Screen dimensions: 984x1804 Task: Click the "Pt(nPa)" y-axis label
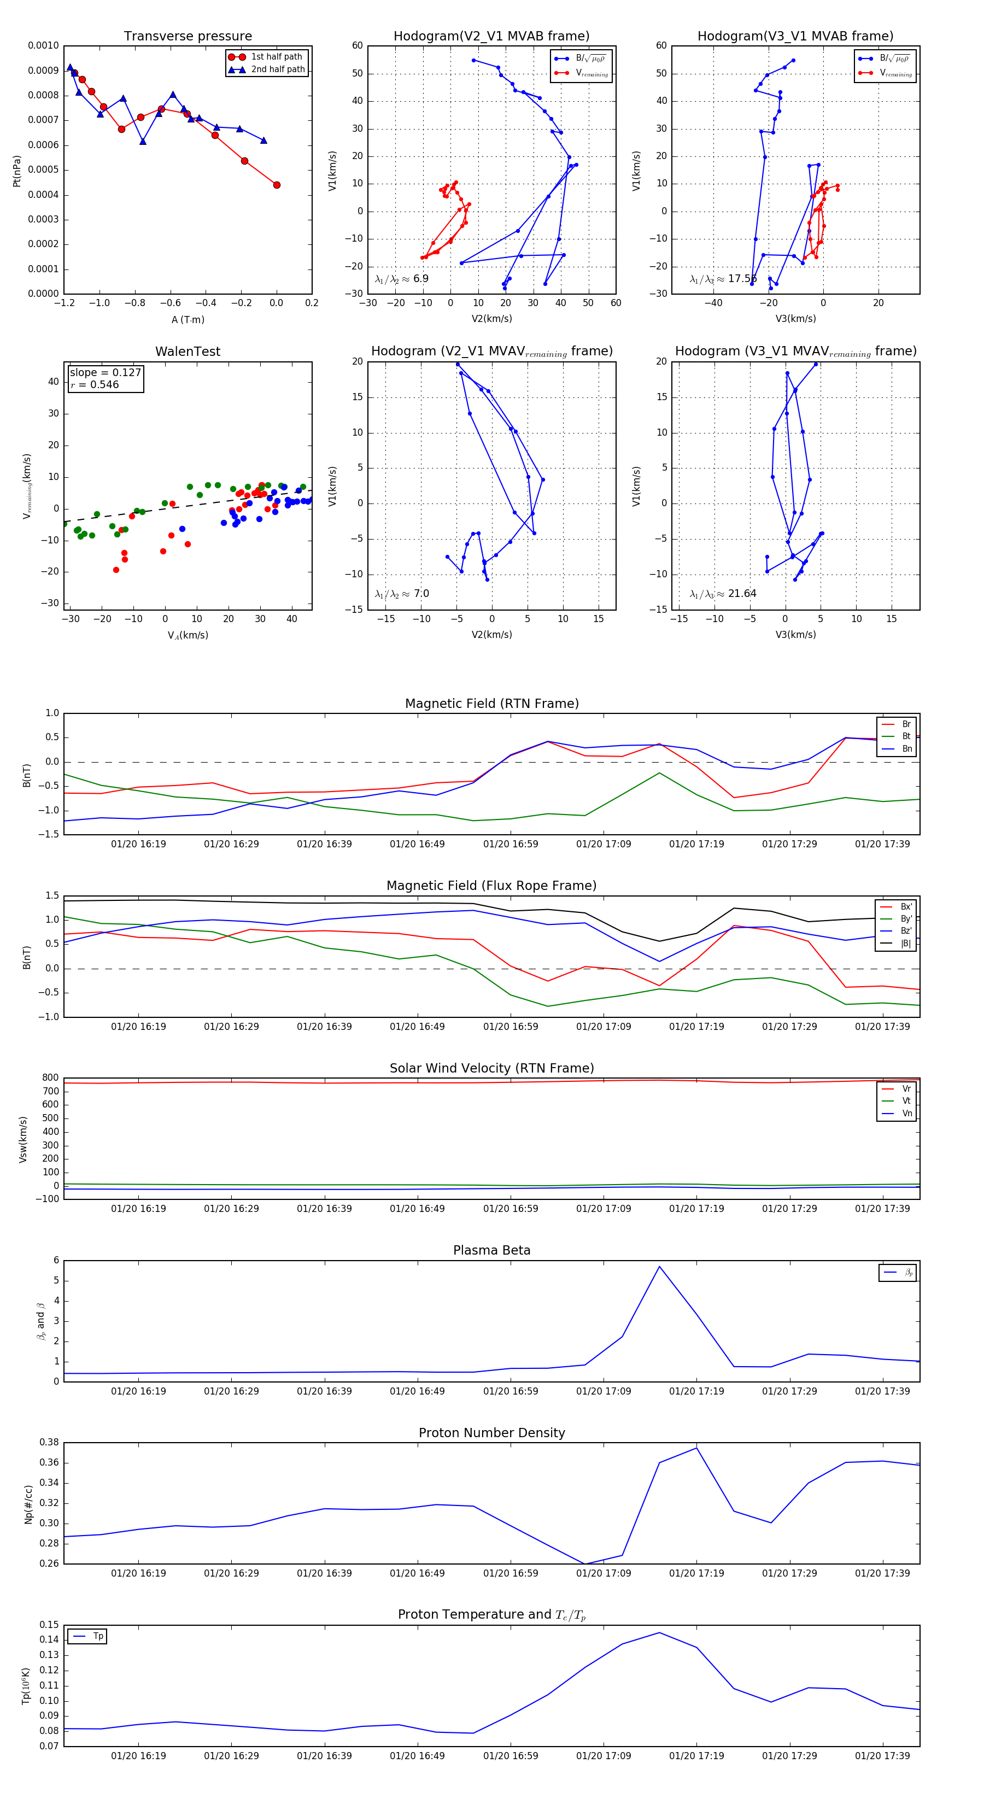coord(17,170)
